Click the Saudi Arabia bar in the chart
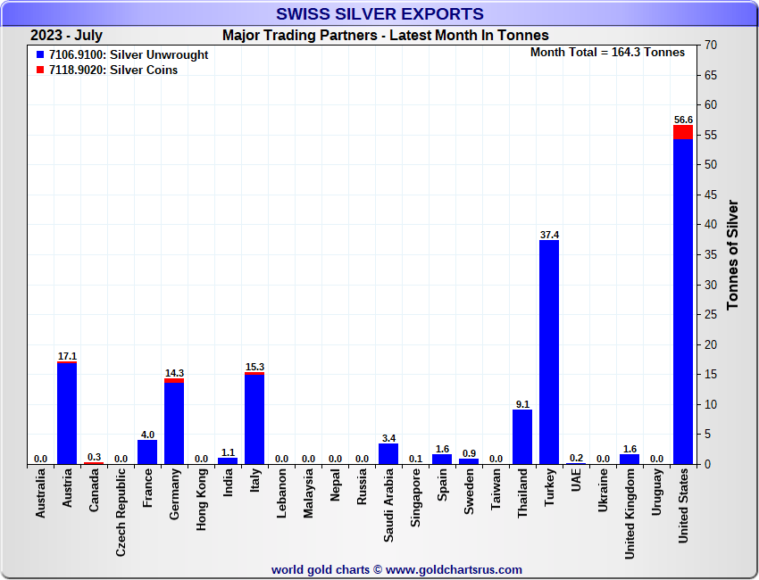This screenshot has height=580, width=759. (388, 454)
